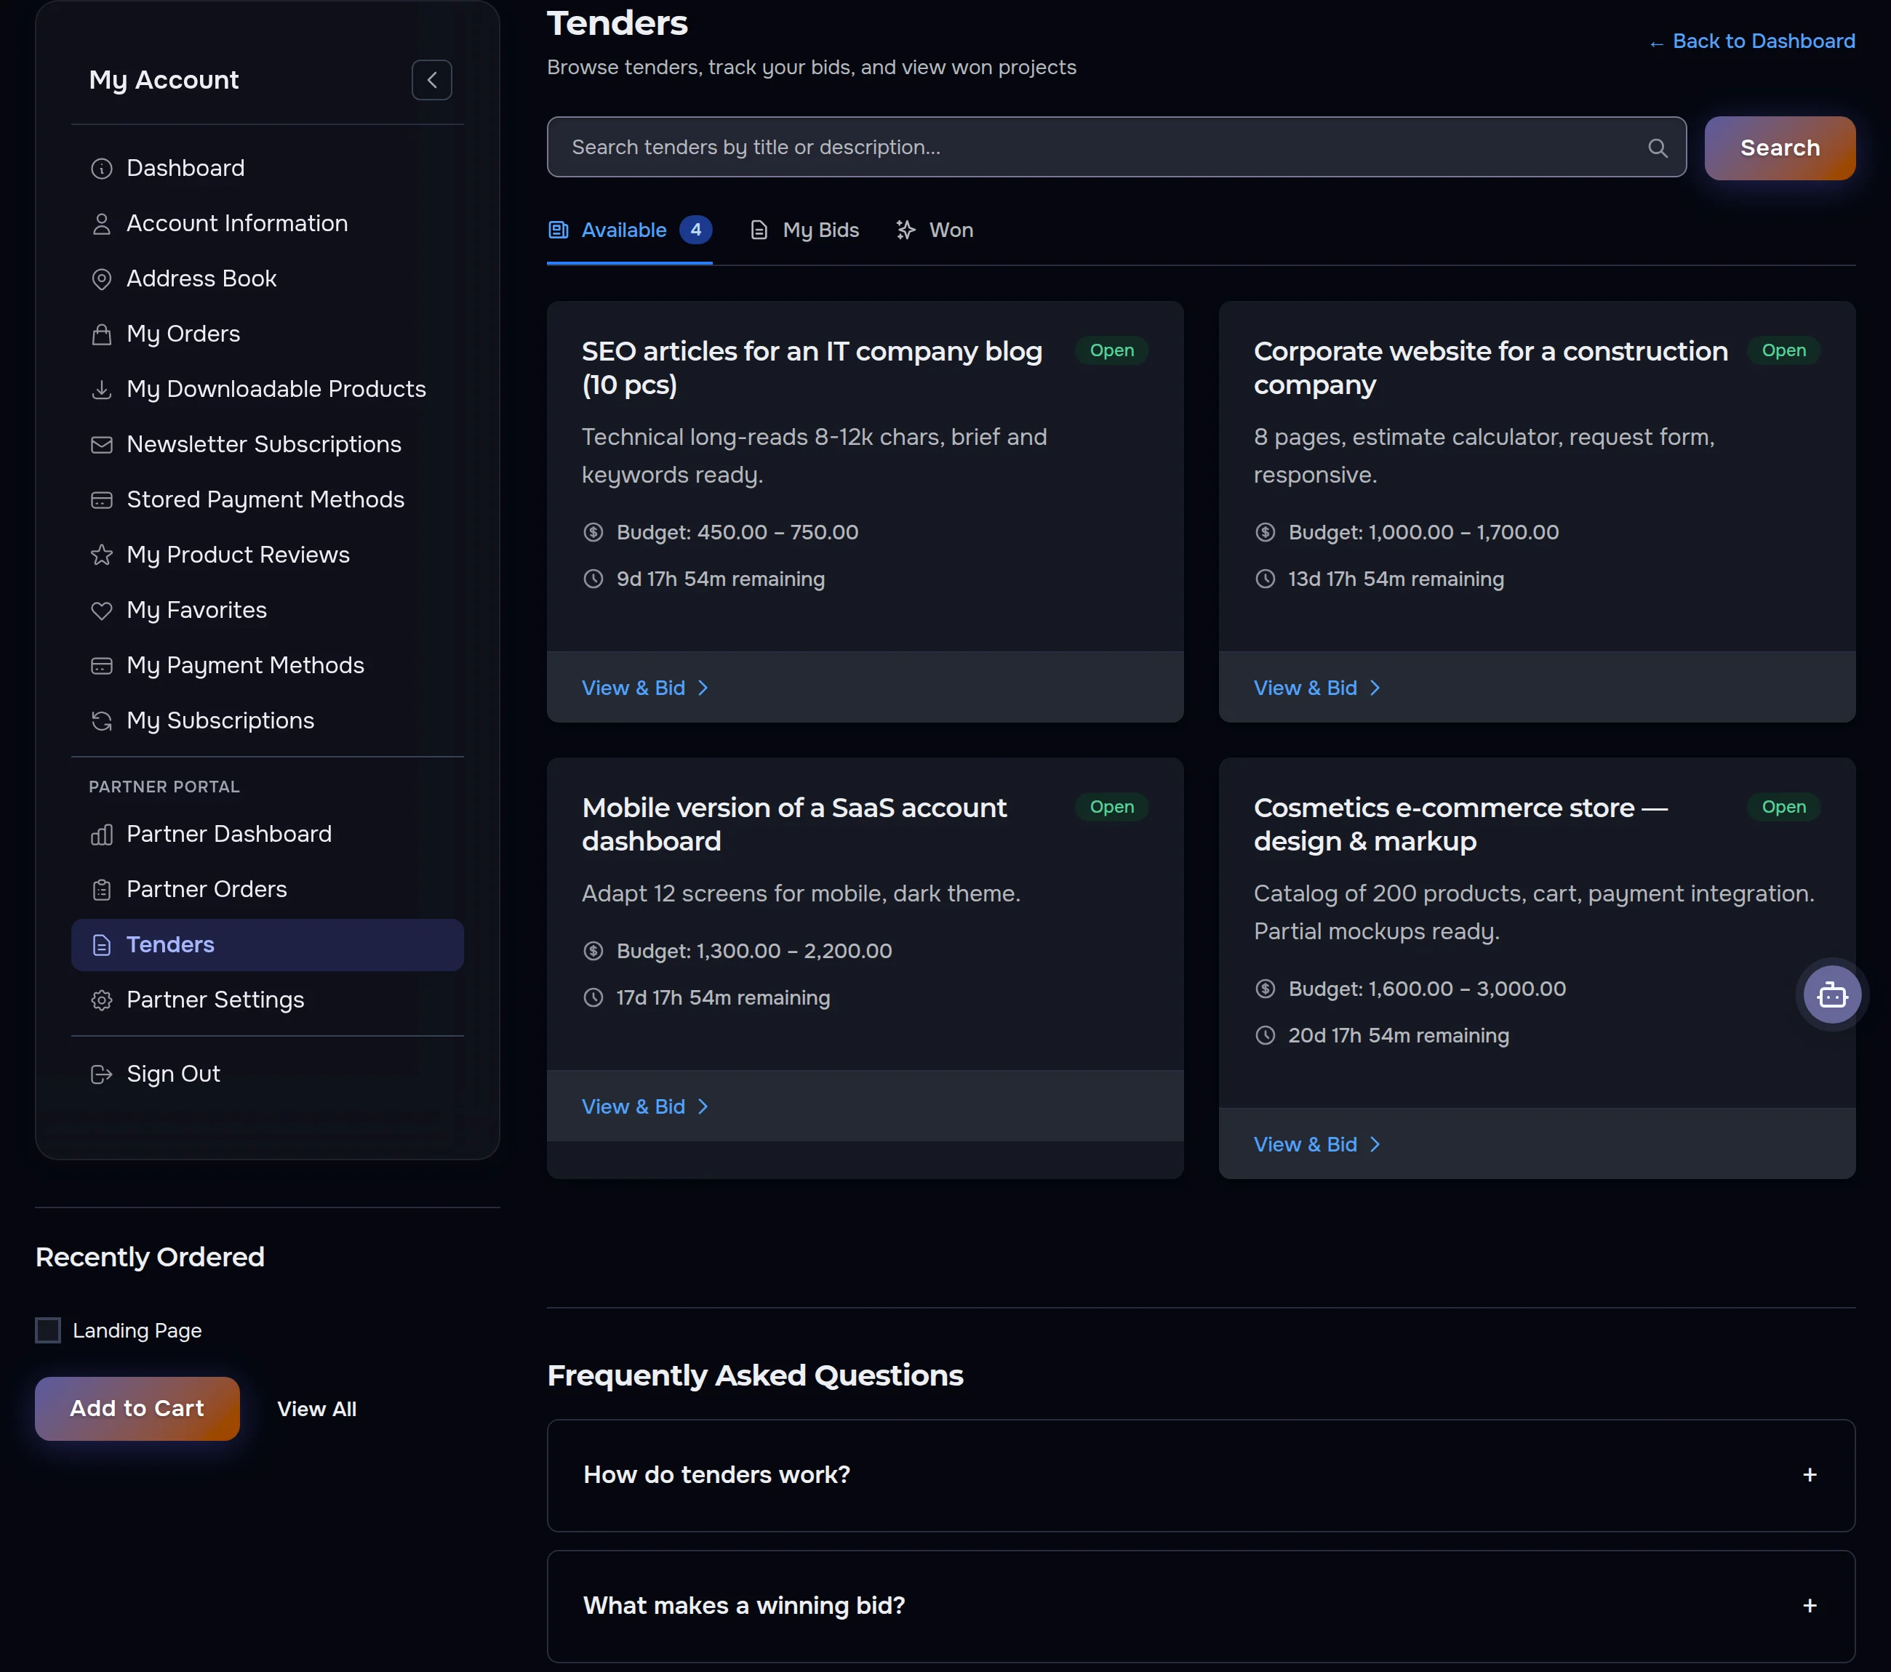
Task: View & Bid on Mobile SaaS dashboard tender
Action: pos(645,1107)
